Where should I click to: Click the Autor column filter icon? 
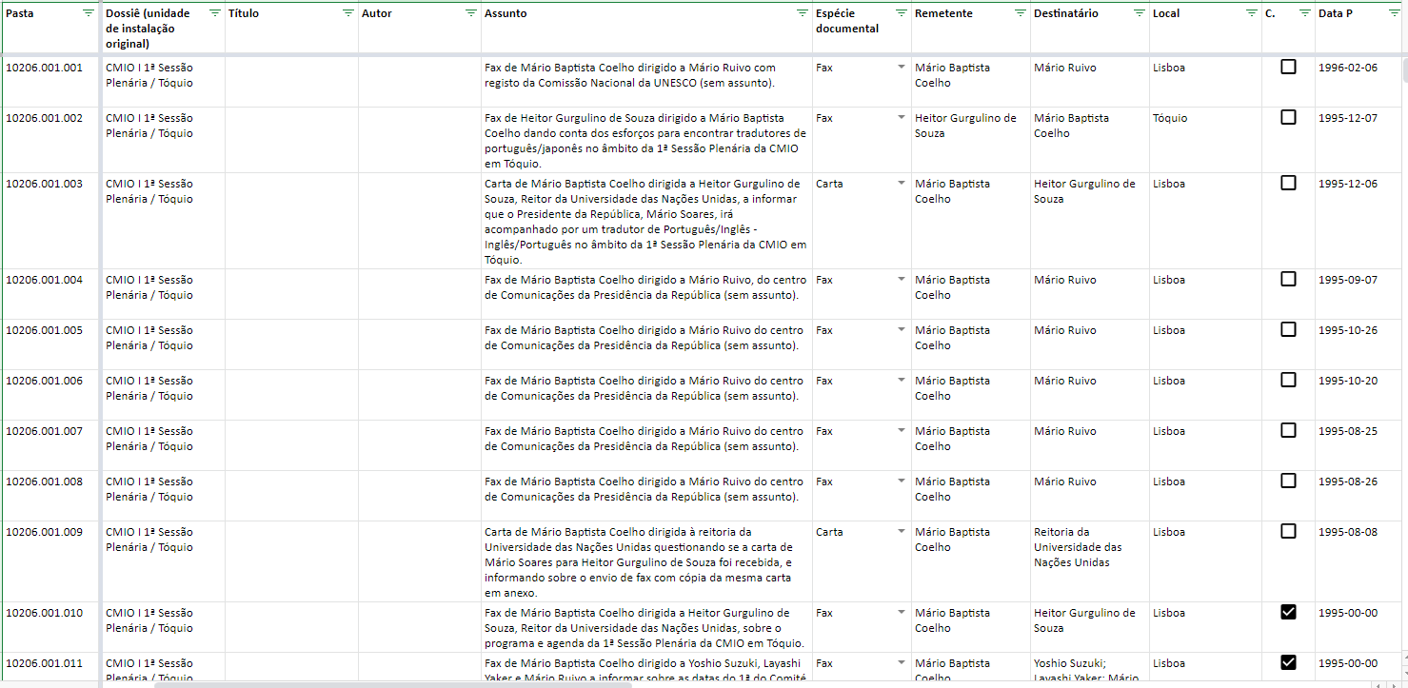(x=470, y=13)
